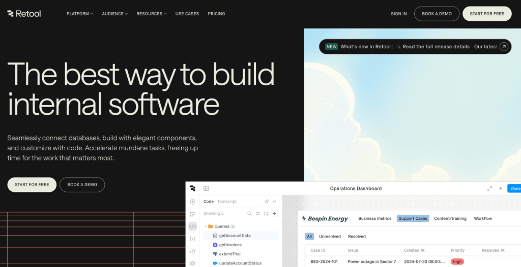Open the component tree icon in sidebar
The width and height of the screenshot is (521, 267).
pyautogui.click(x=192, y=214)
